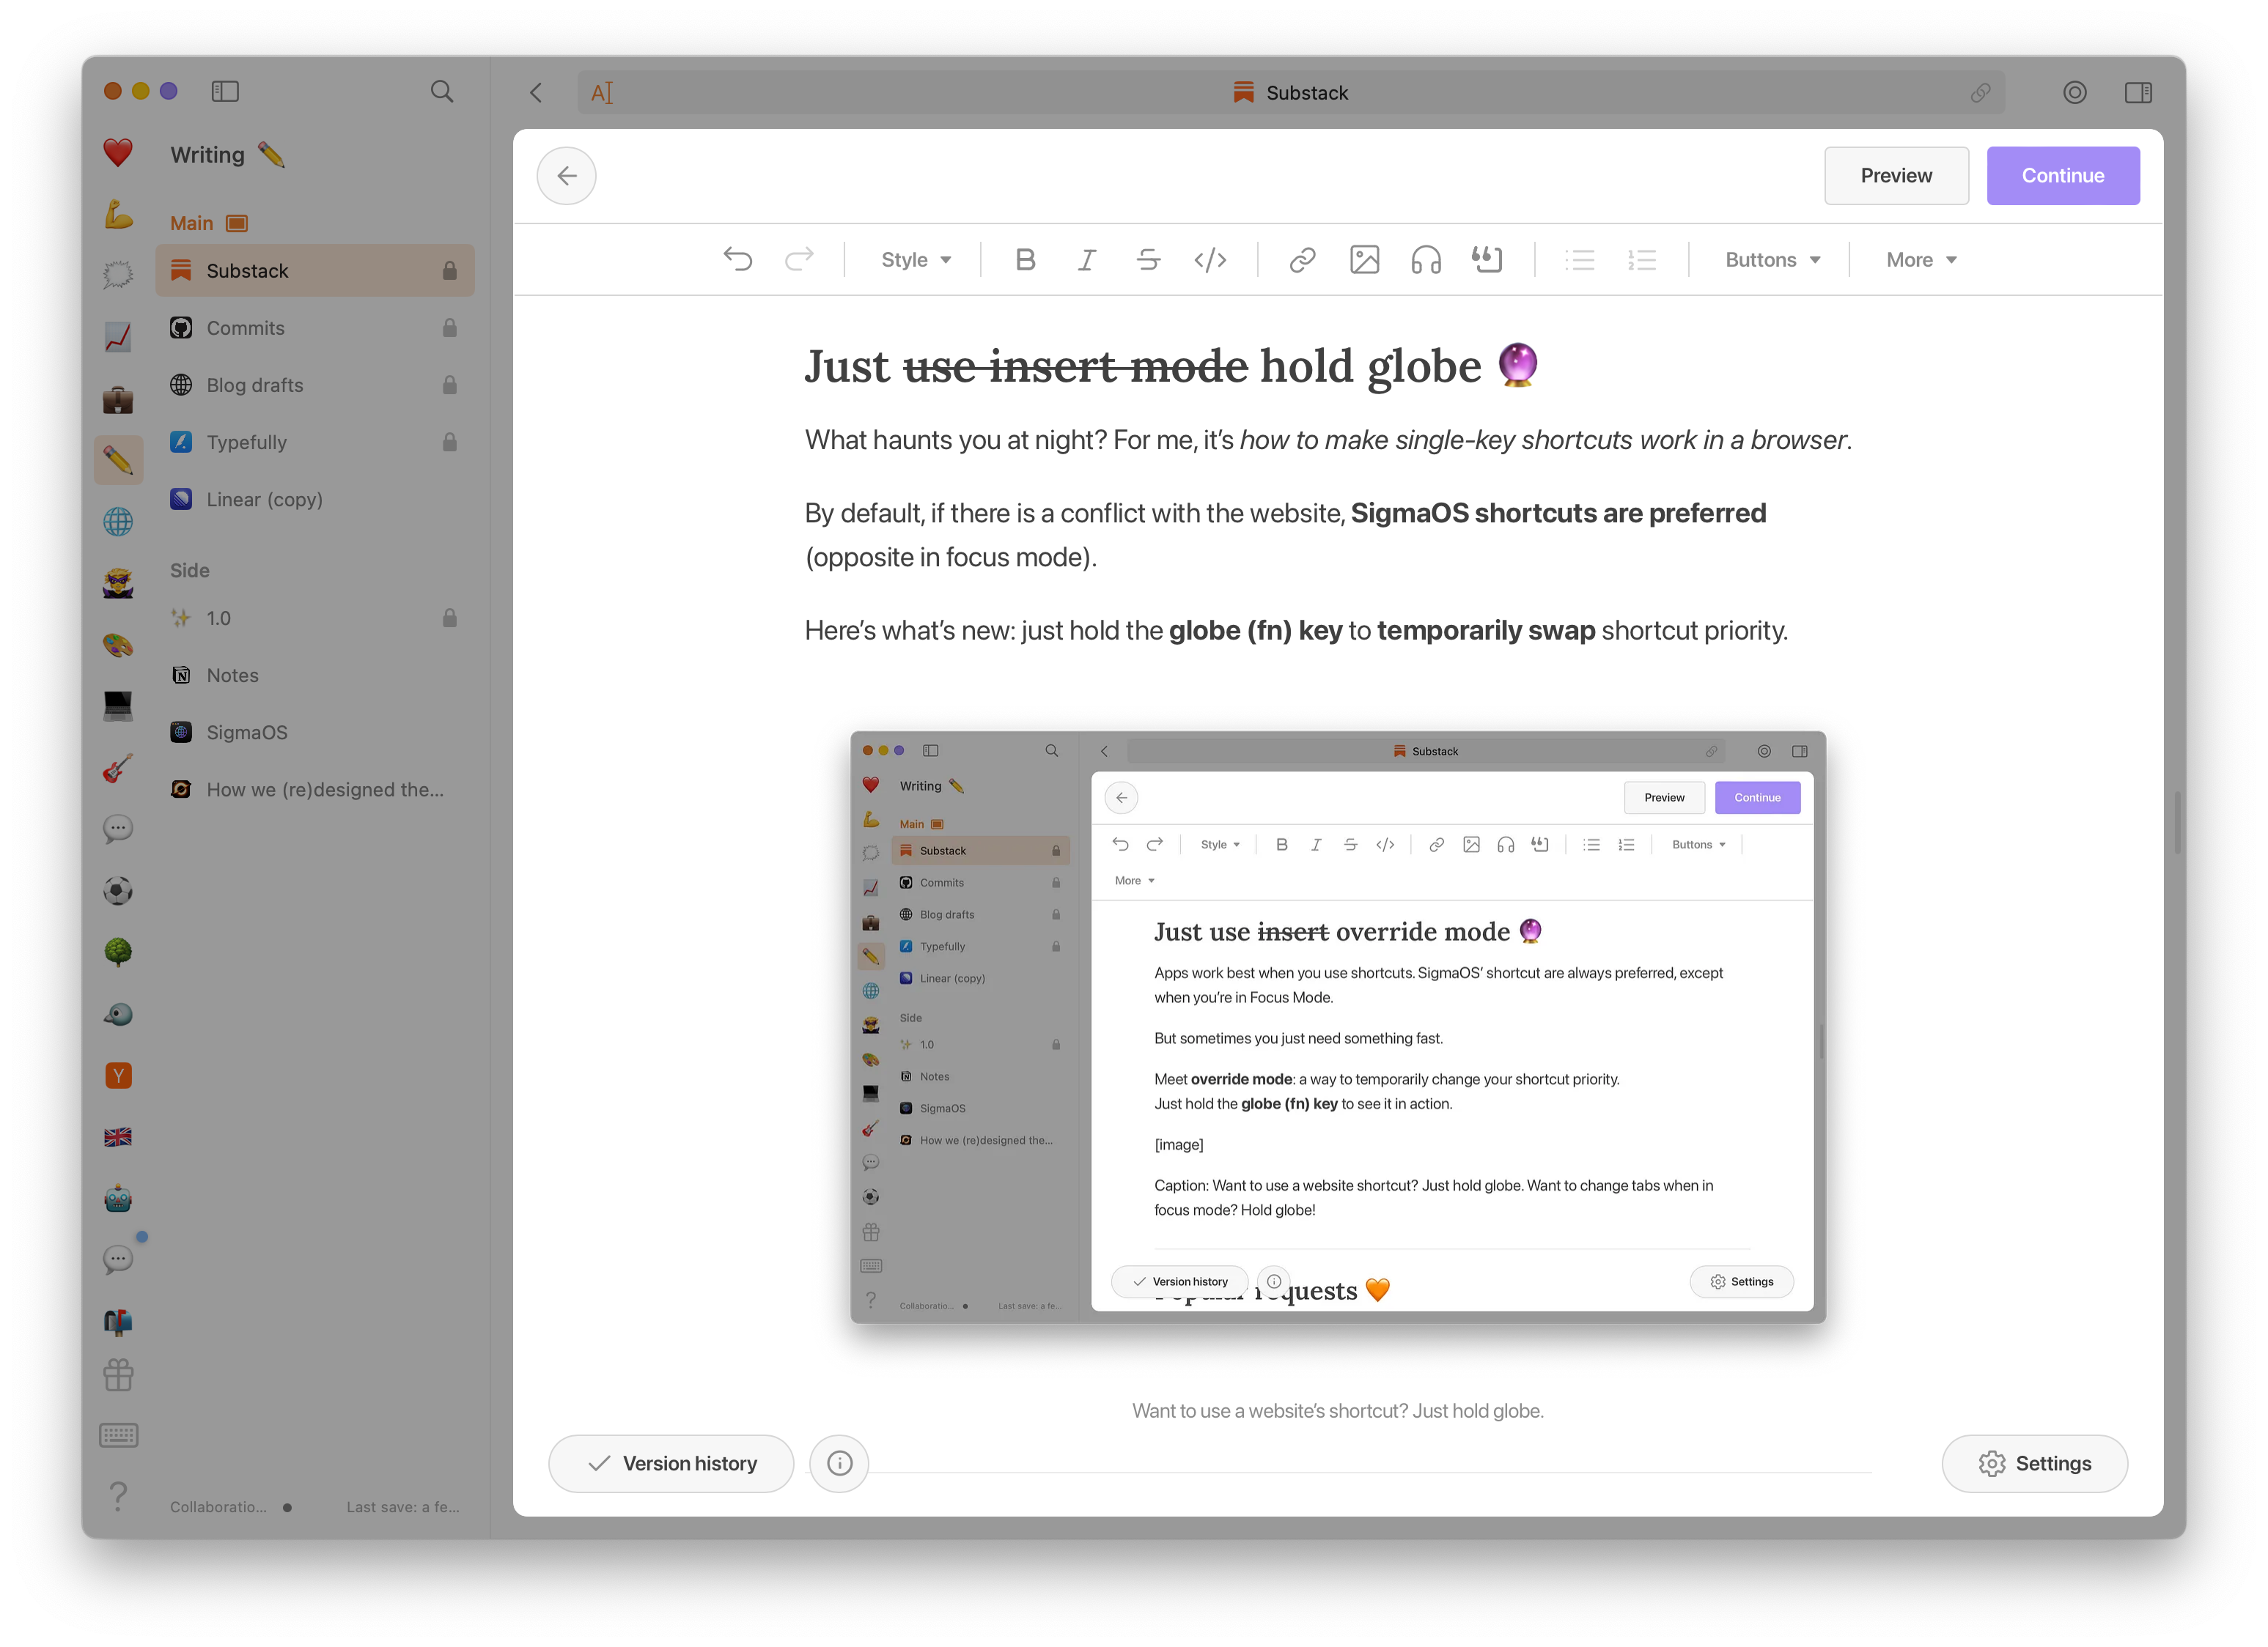The height and width of the screenshot is (1647, 2268).
Task: Toggle italic text formatting
Action: (x=1087, y=260)
